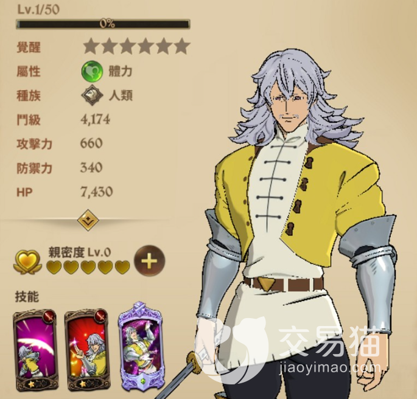The height and width of the screenshot is (399, 417).
Task: Click the 鬥級 combat class value 4,174
Action: point(95,120)
